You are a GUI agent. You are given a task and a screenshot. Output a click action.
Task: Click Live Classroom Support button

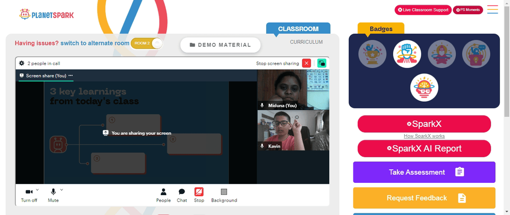[423, 10]
